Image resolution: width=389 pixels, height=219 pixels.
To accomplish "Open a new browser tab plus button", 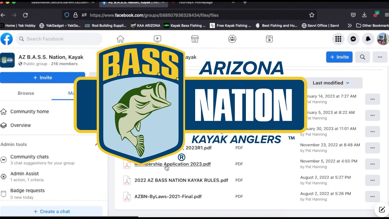I will click(x=245, y=2).
